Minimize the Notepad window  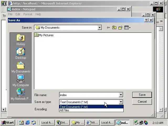119,9
